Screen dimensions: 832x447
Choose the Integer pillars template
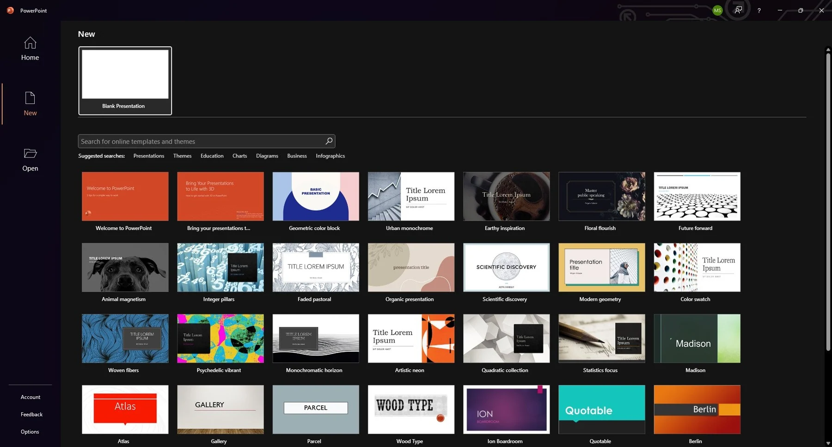click(x=220, y=272)
